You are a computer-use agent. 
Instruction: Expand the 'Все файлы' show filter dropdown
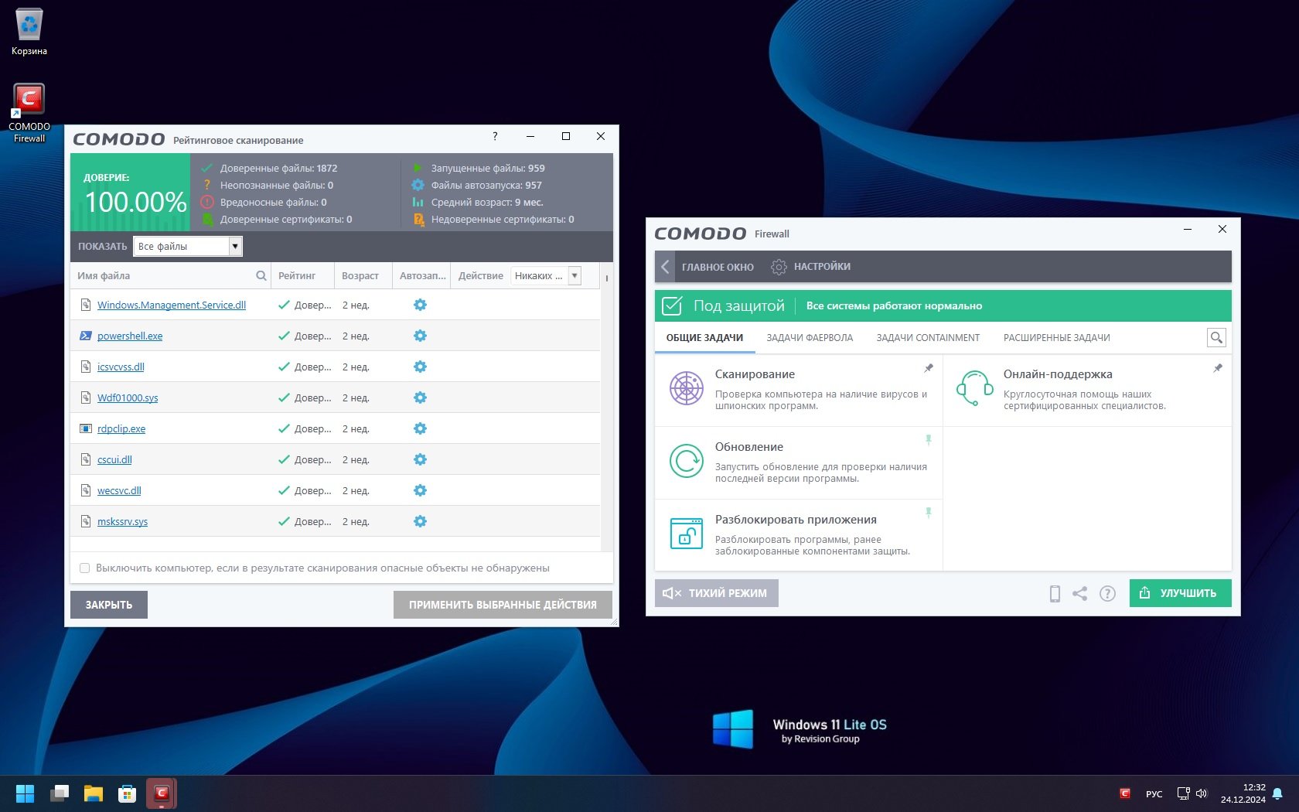pyautogui.click(x=235, y=247)
